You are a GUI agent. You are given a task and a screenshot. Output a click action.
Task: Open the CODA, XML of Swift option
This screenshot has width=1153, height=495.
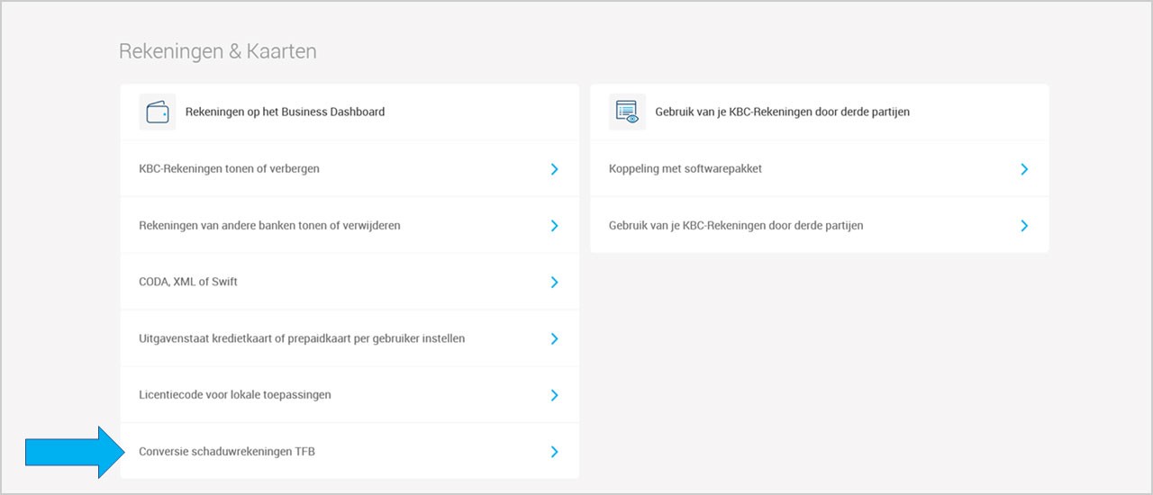click(x=350, y=282)
